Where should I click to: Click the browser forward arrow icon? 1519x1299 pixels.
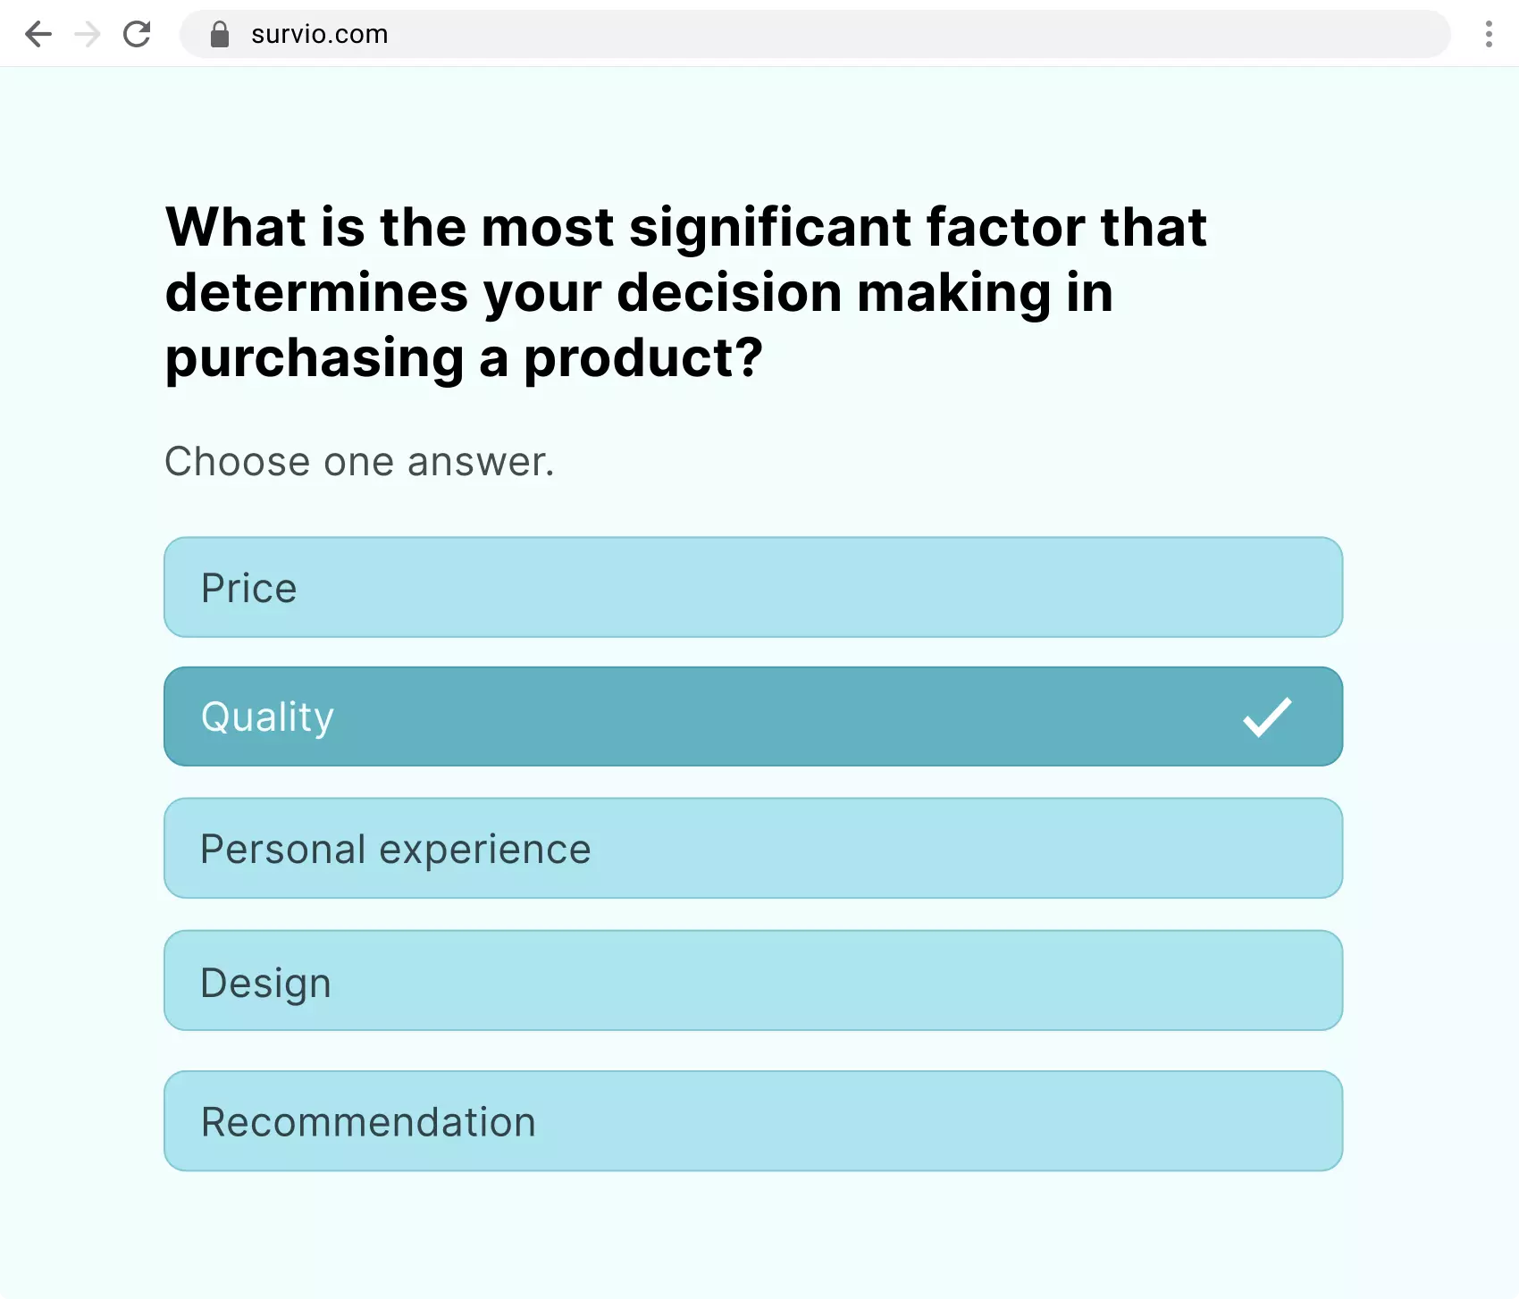coord(88,34)
